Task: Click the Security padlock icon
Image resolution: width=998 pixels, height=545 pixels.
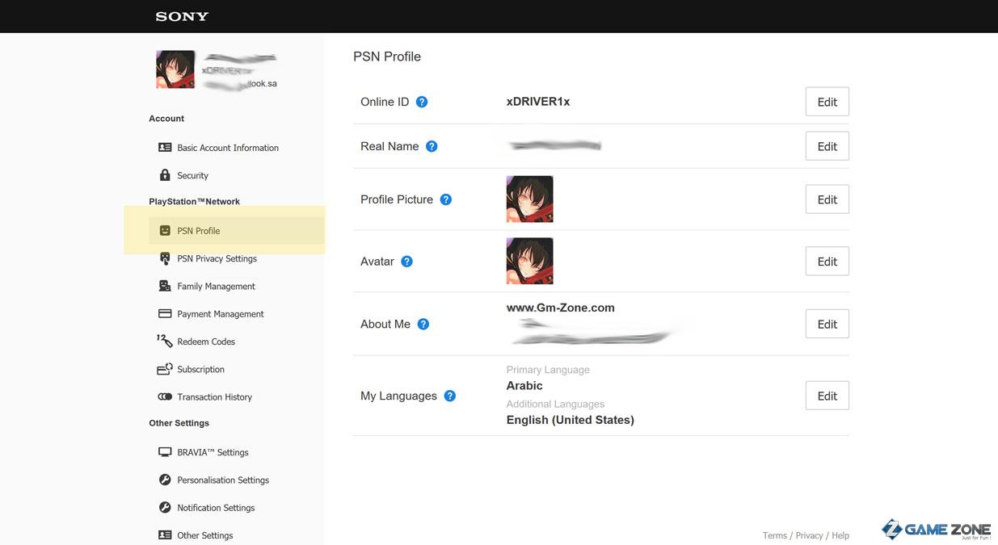Action: click(x=165, y=175)
